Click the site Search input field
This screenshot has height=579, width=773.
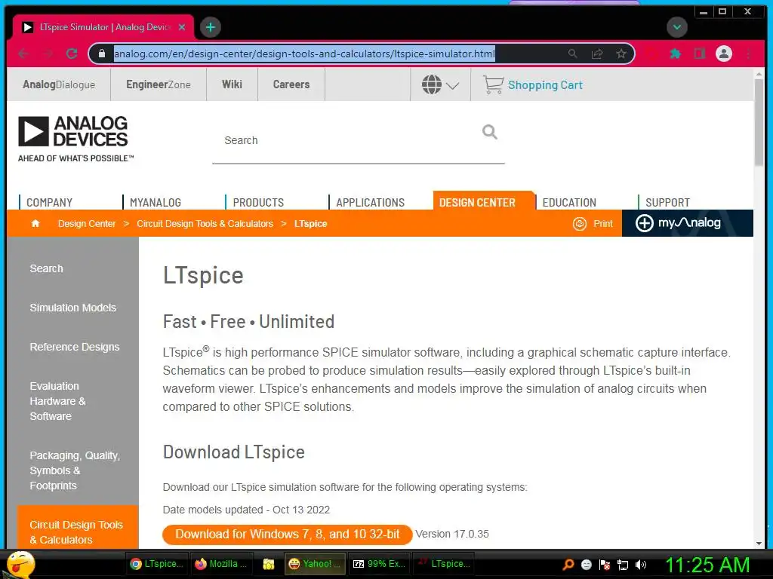345,140
